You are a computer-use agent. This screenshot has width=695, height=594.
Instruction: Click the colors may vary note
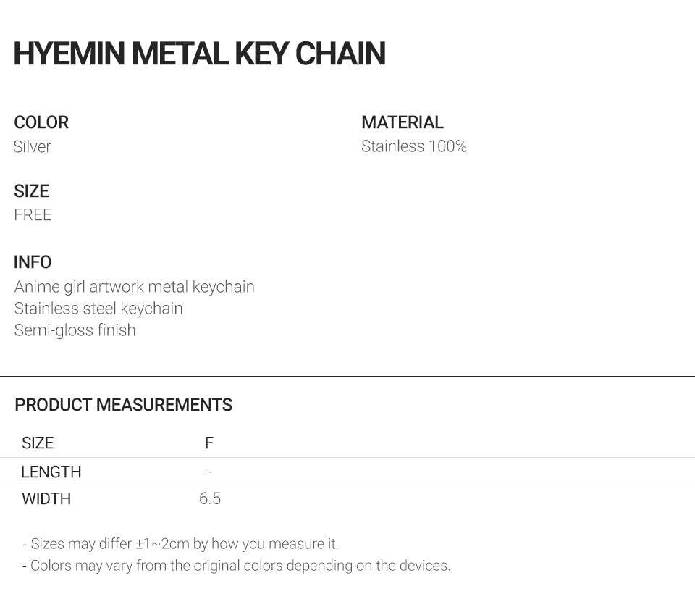pyautogui.click(x=236, y=566)
